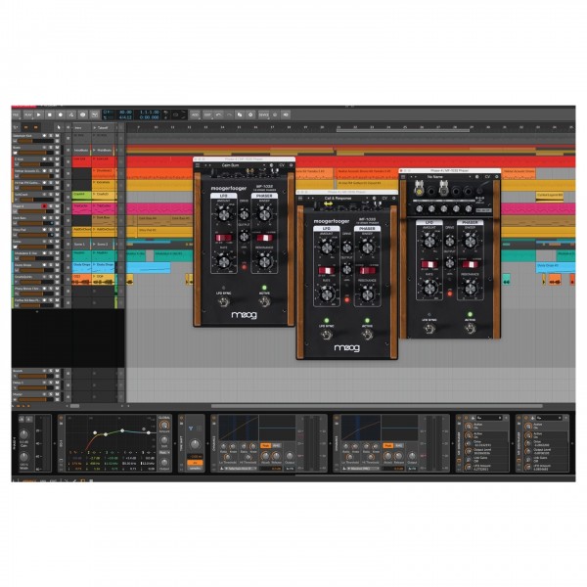Click the arranger horizontal scrollbar
This screenshot has width=587, height=587.
pyautogui.click(x=377, y=406)
